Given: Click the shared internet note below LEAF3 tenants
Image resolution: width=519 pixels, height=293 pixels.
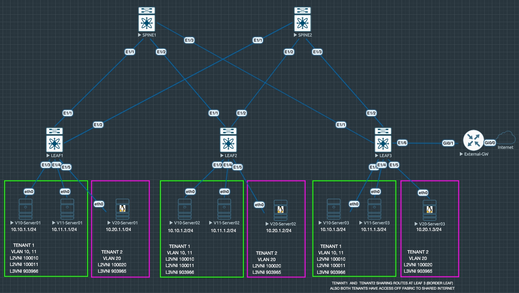Looking at the screenshot, I should click(393, 285).
